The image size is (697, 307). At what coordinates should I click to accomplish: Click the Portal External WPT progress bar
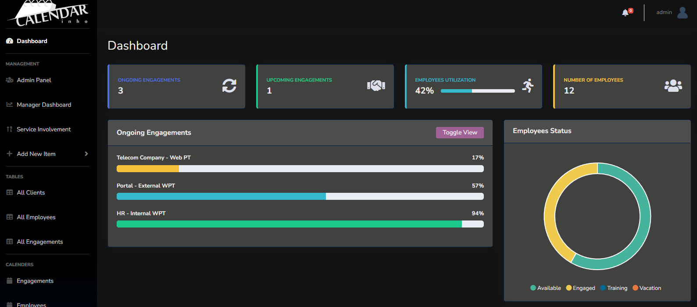(x=300, y=196)
